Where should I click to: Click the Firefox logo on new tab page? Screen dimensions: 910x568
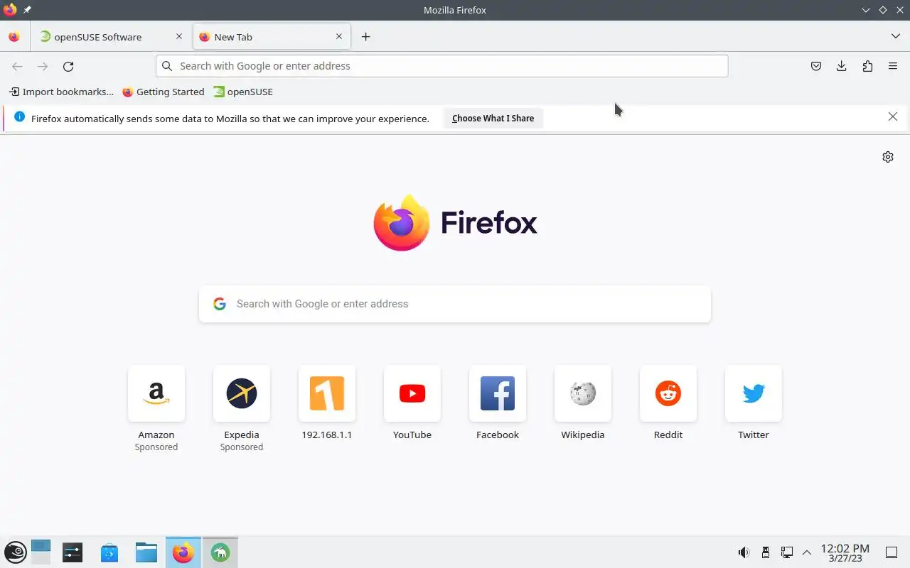[455, 223]
